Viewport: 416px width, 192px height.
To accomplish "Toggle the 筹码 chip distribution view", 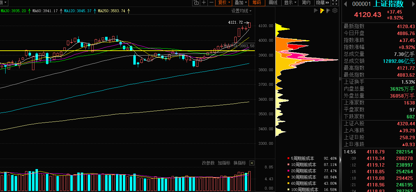I will click(257, 3).
